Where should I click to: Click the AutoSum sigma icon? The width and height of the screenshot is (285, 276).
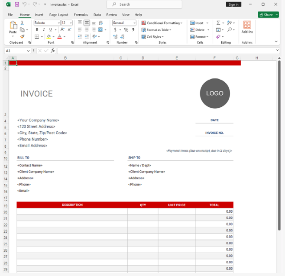218,23
